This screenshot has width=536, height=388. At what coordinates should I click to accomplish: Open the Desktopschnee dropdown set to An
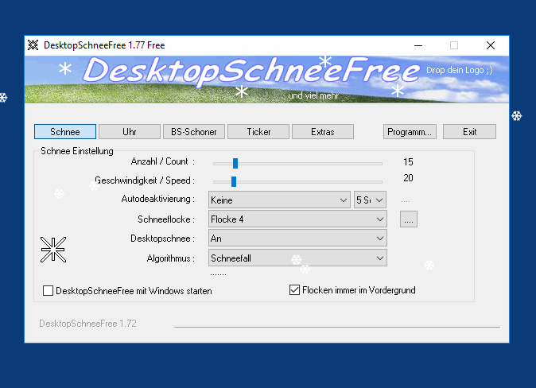(297, 239)
